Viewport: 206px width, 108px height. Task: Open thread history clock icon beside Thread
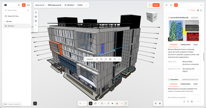[201, 10]
